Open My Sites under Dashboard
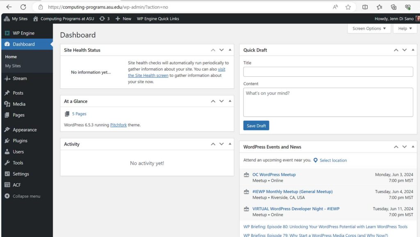Viewport: 420px width, 237px height. [x=13, y=66]
